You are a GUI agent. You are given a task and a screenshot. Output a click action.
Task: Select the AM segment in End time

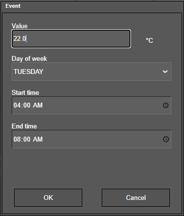pyautogui.click(x=38, y=139)
